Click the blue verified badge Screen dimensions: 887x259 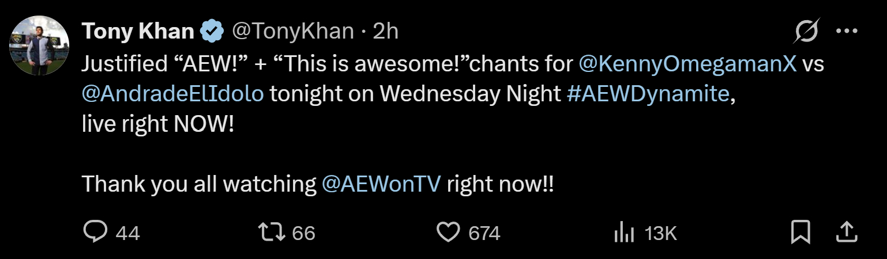coord(211,32)
